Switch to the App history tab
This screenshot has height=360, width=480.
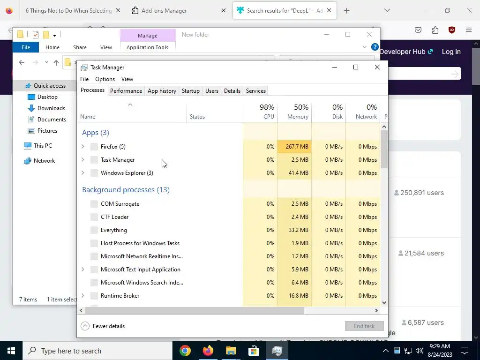(162, 91)
